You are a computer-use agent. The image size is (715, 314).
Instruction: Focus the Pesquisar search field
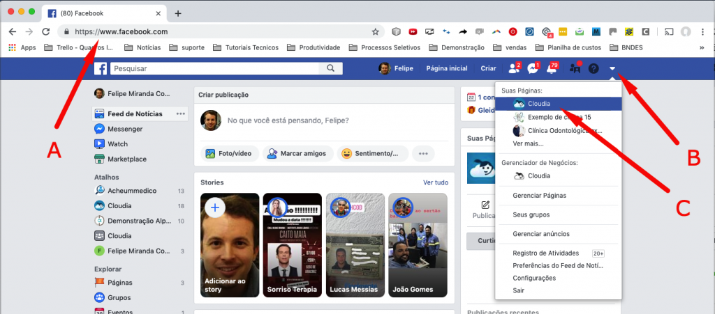(214, 69)
